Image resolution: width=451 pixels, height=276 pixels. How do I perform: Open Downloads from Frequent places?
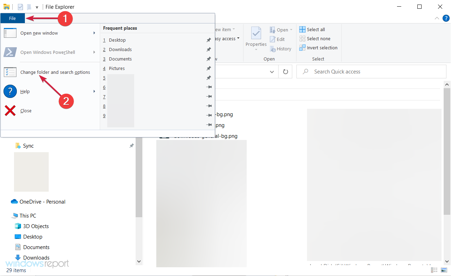click(x=120, y=50)
